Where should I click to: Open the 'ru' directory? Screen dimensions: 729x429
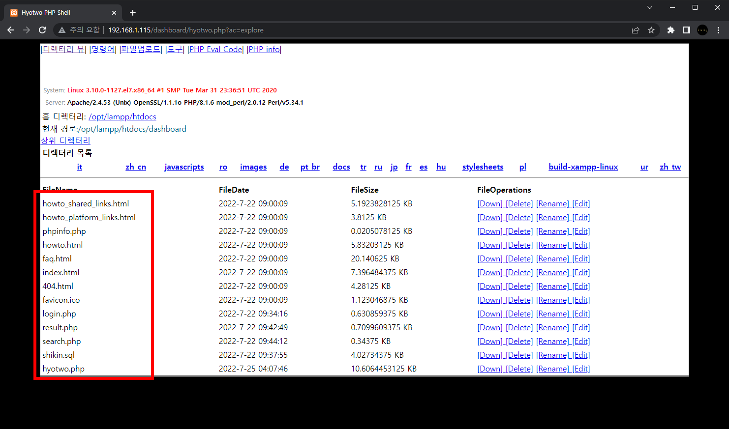pyautogui.click(x=378, y=167)
